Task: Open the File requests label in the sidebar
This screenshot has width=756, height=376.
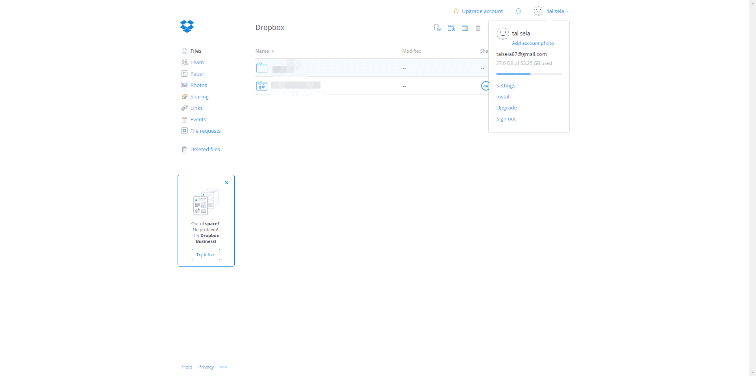Action: [206, 131]
